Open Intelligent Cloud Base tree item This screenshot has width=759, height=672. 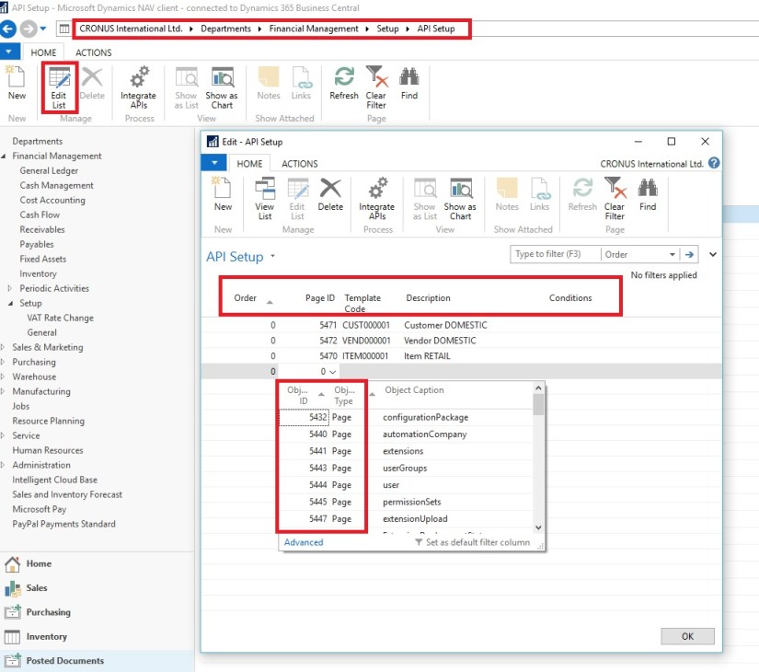tap(54, 480)
